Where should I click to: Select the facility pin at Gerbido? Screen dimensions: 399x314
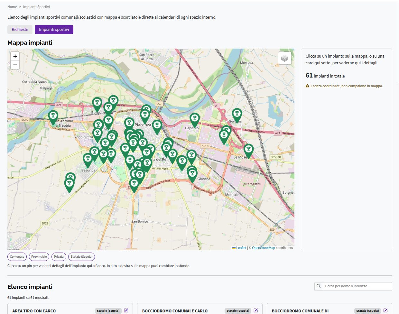(x=237, y=115)
